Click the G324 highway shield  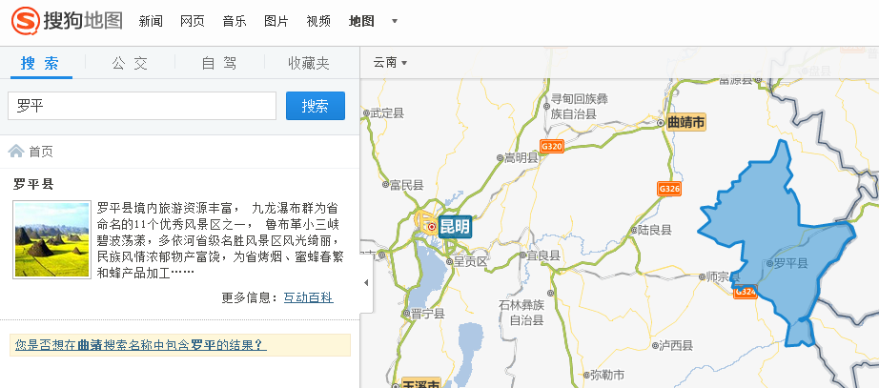(x=746, y=292)
